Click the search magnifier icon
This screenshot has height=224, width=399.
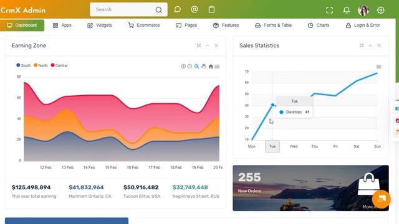point(158,10)
